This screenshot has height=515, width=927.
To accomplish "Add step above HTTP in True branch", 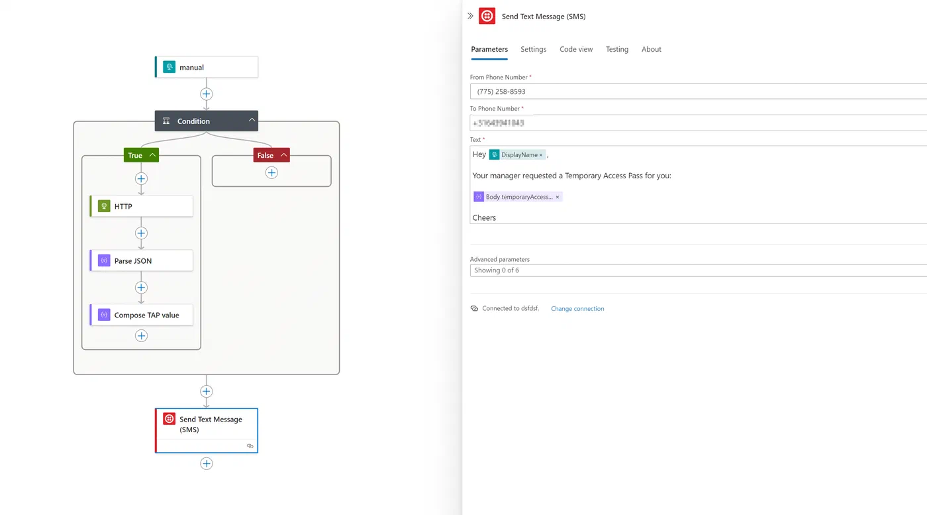I will [141, 178].
